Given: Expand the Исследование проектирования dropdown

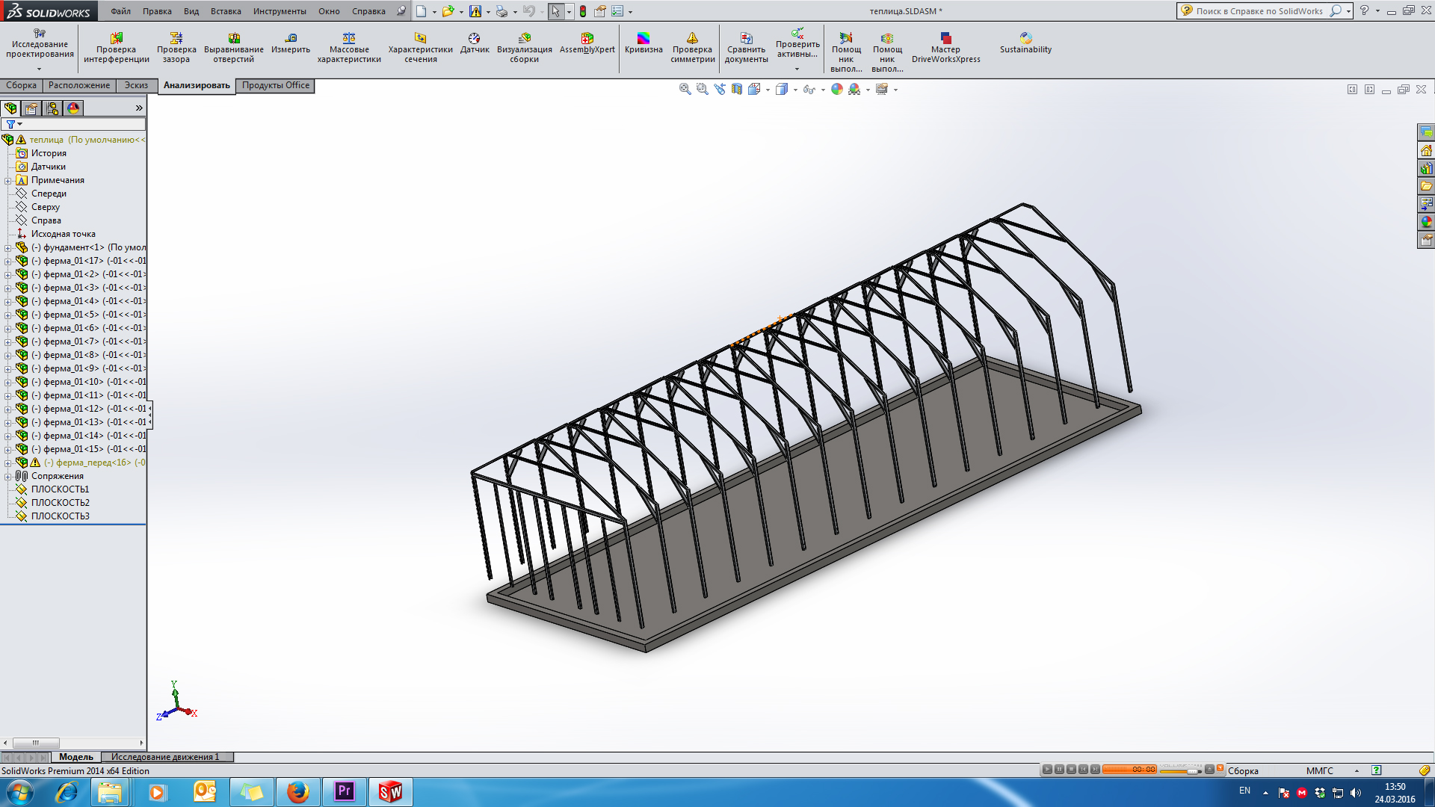Looking at the screenshot, I should point(40,69).
